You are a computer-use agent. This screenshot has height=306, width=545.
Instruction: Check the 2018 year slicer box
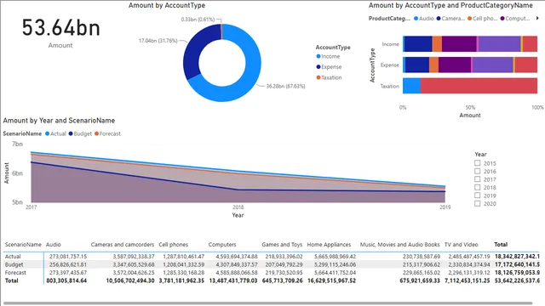point(478,187)
